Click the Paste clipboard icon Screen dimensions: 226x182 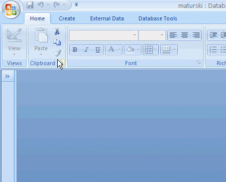click(41, 35)
